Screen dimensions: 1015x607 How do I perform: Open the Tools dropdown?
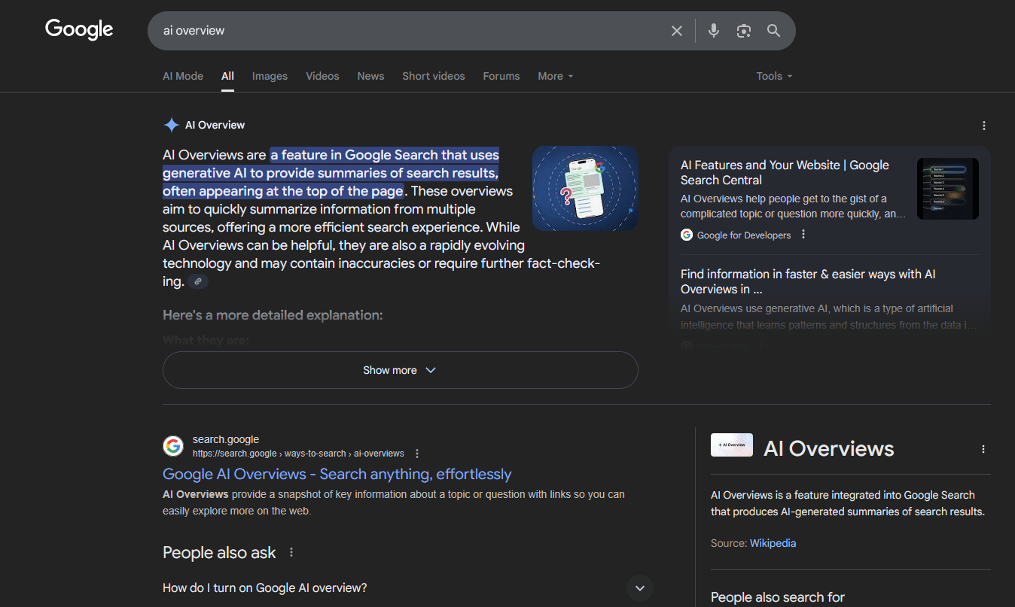[774, 76]
